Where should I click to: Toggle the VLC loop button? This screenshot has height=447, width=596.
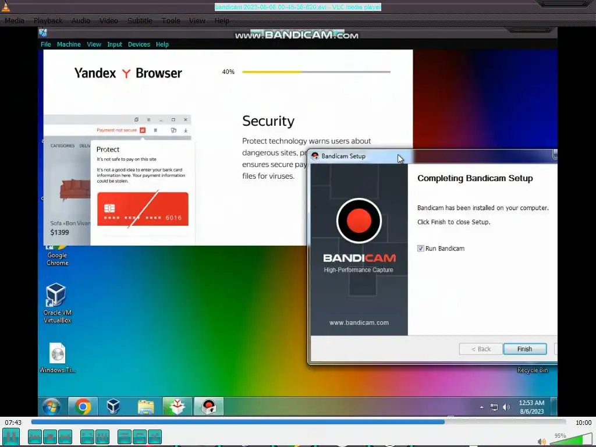pyautogui.click(x=140, y=437)
